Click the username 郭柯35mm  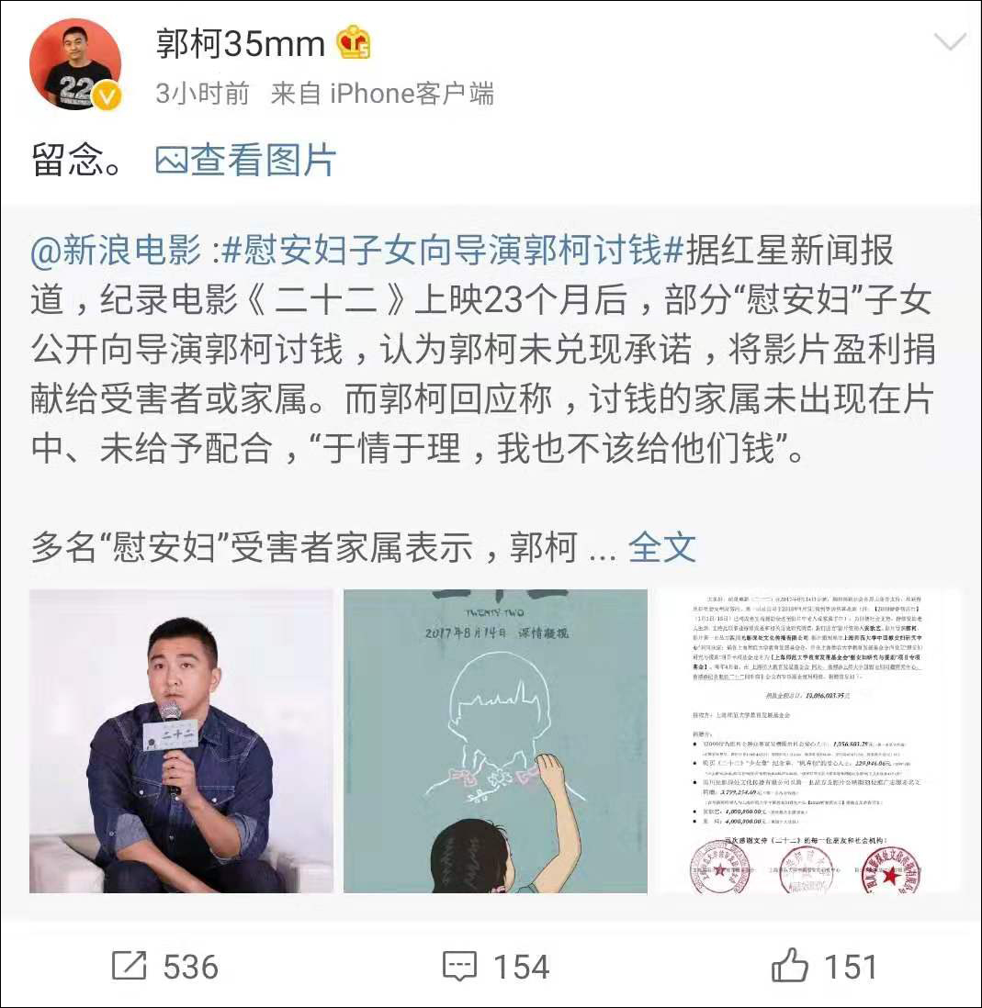coord(241,44)
